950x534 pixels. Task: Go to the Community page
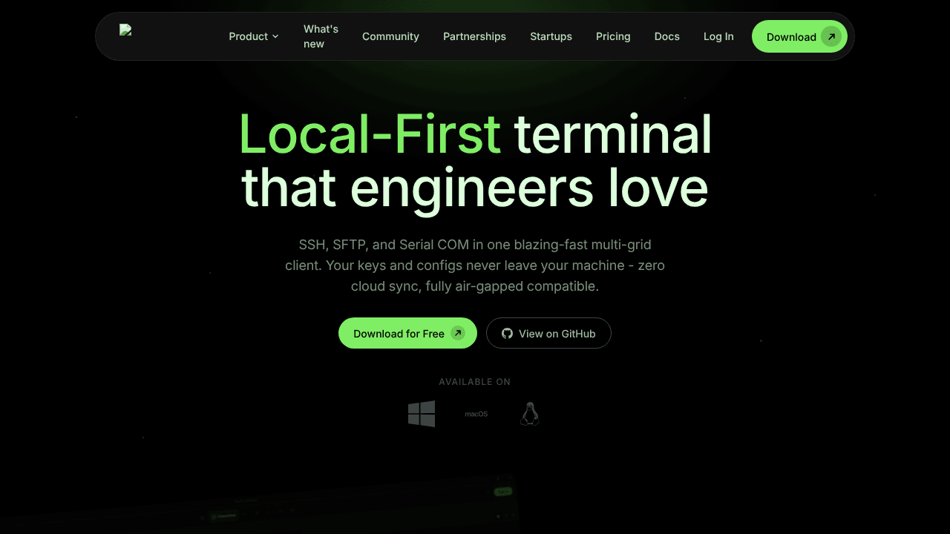point(390,36)
